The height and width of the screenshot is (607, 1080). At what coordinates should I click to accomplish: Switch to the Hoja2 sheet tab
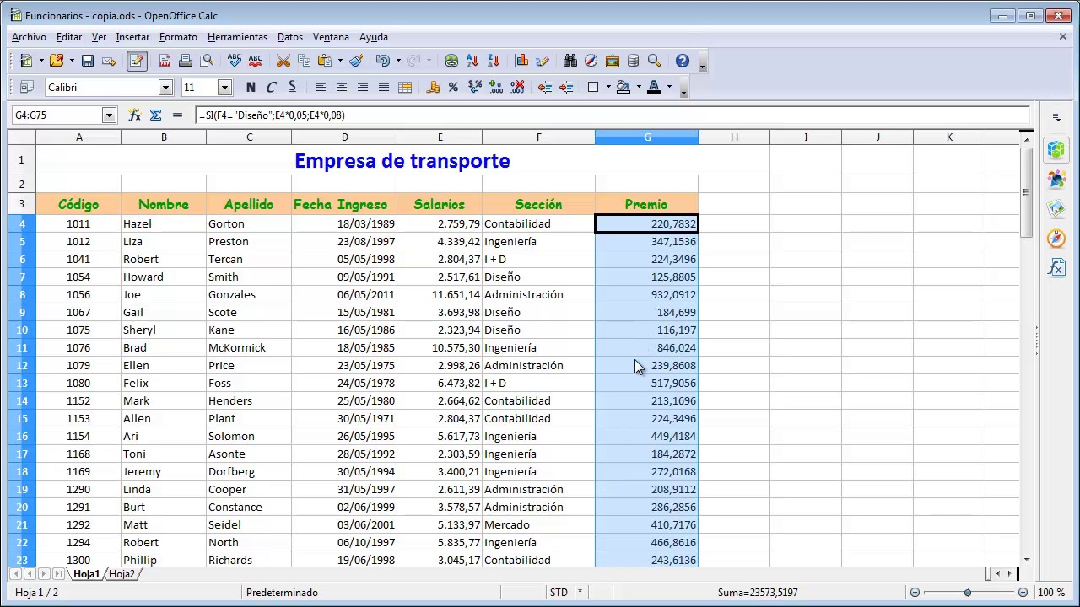click(x=121, y=574)
